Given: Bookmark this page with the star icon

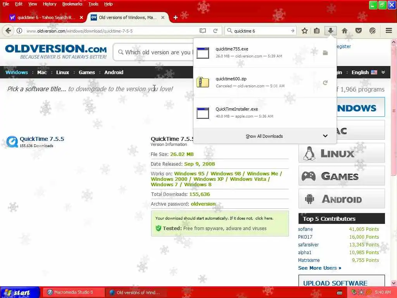Looking at the screenshot, I should [305, 31].
